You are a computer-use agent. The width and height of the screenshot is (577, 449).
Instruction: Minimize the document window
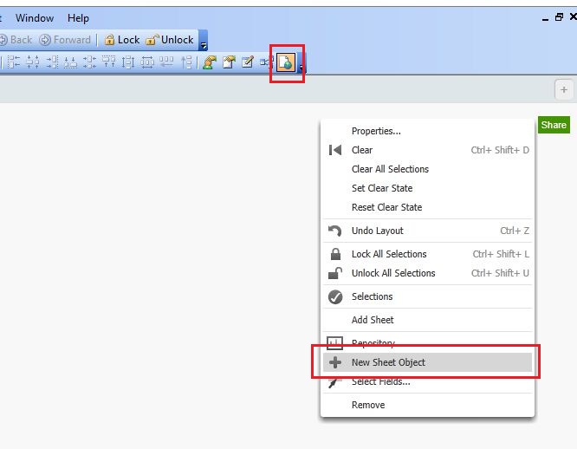tap(545, 18)
